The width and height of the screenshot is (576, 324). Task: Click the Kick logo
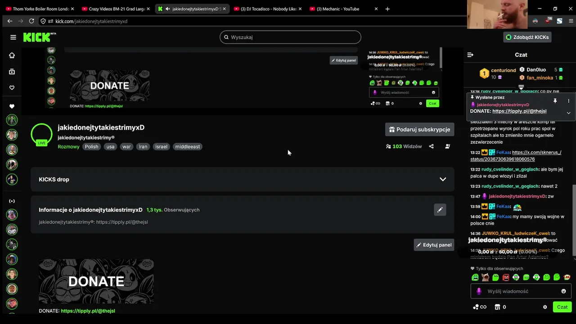click(40, 37)
